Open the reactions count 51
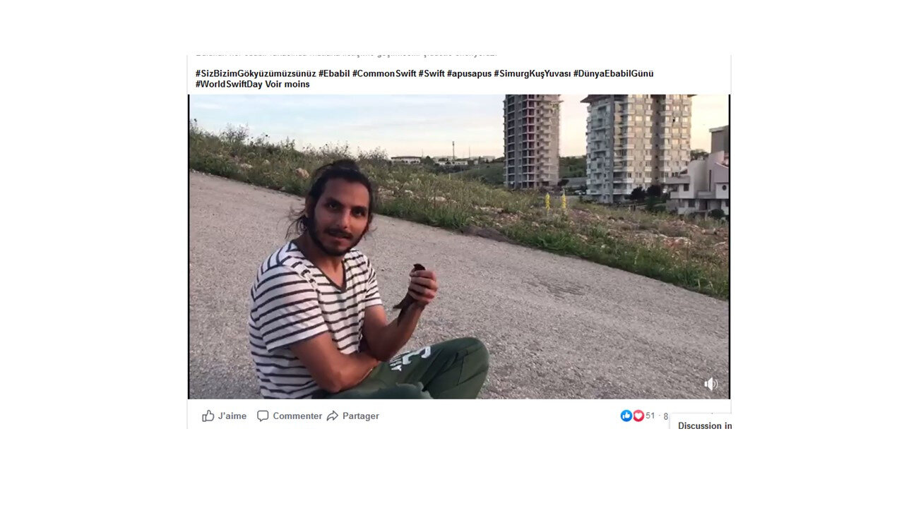This screenshot has width=904, height=508. tap(650, 416)
